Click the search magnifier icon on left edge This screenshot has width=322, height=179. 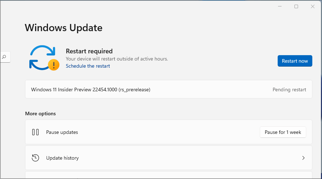click(4, 57)
